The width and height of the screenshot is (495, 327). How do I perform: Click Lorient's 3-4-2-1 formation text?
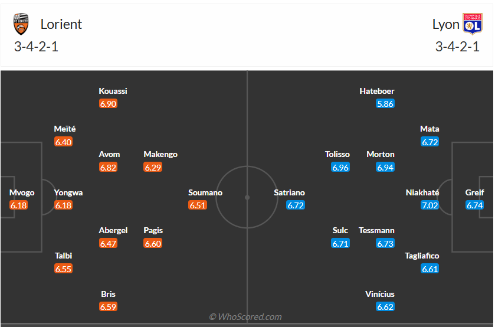[x=36, y=47]
